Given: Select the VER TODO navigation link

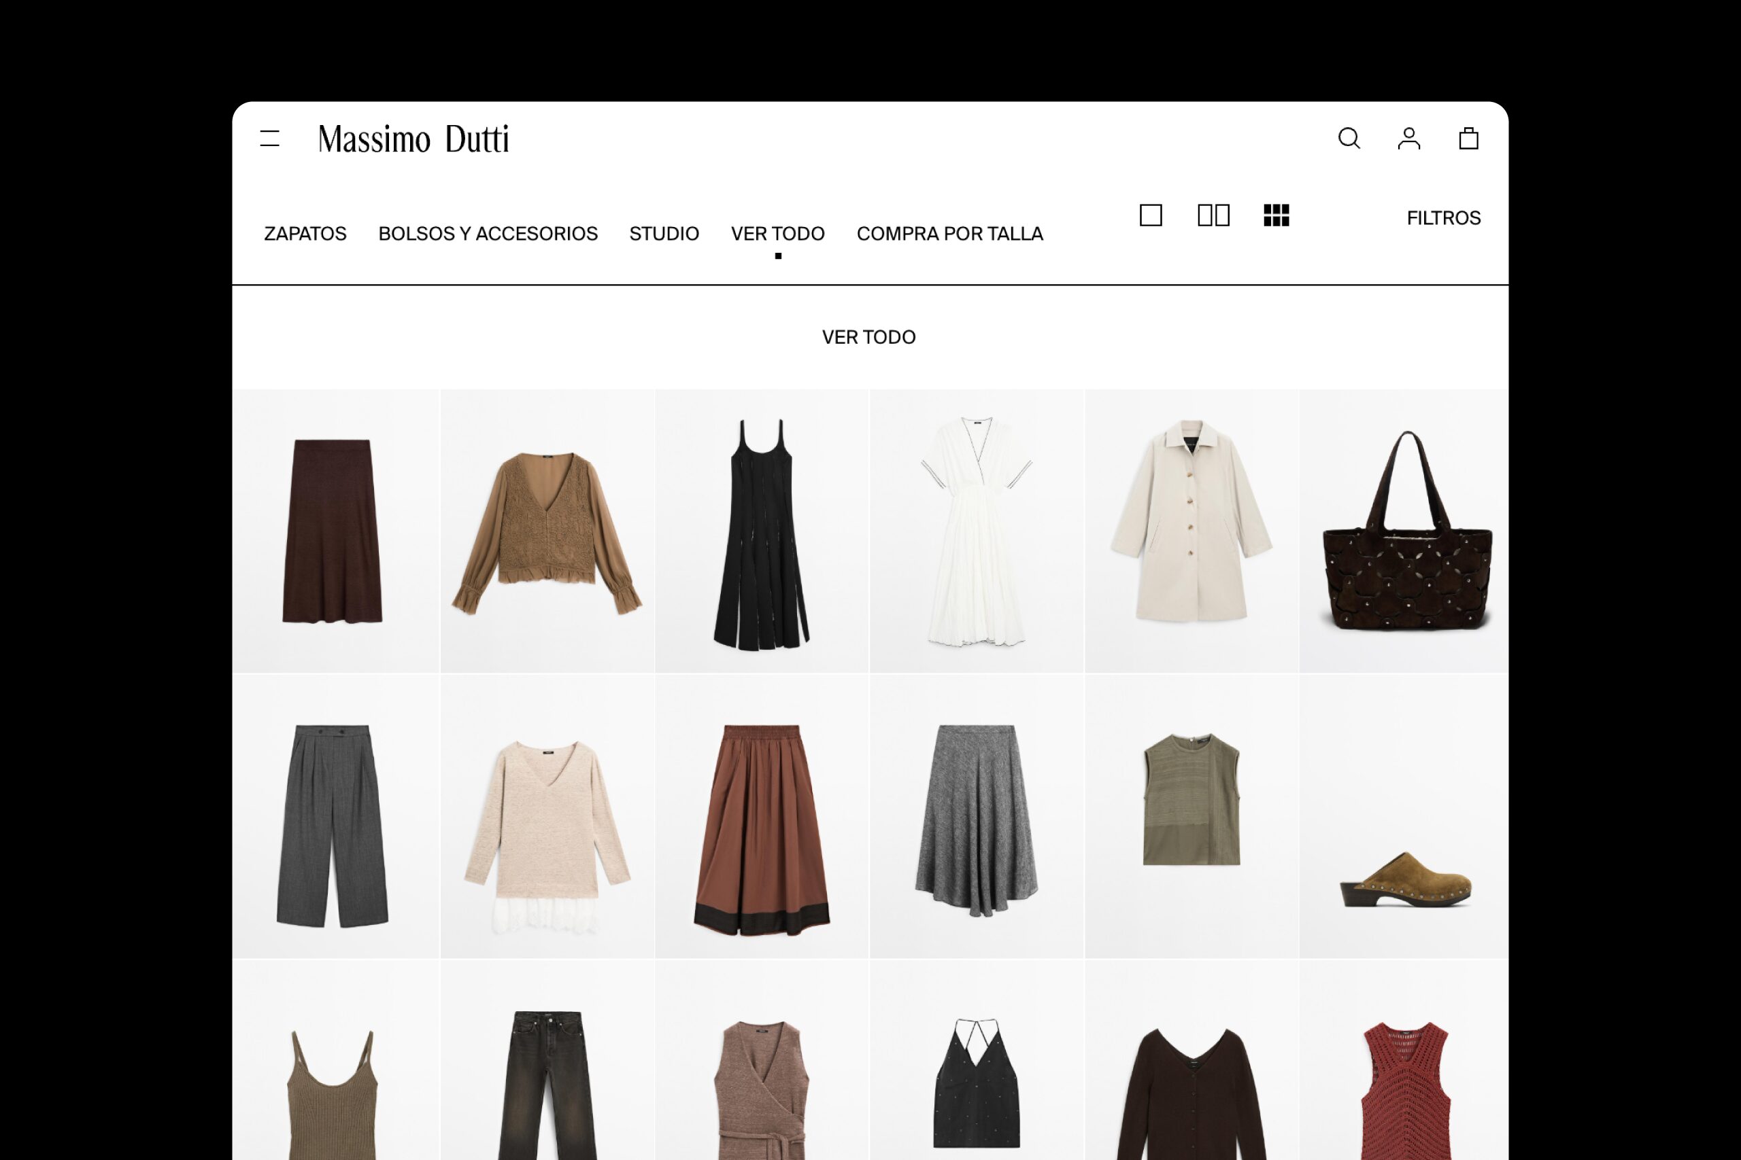Looking at the screenshot, I should coord(777,234).
